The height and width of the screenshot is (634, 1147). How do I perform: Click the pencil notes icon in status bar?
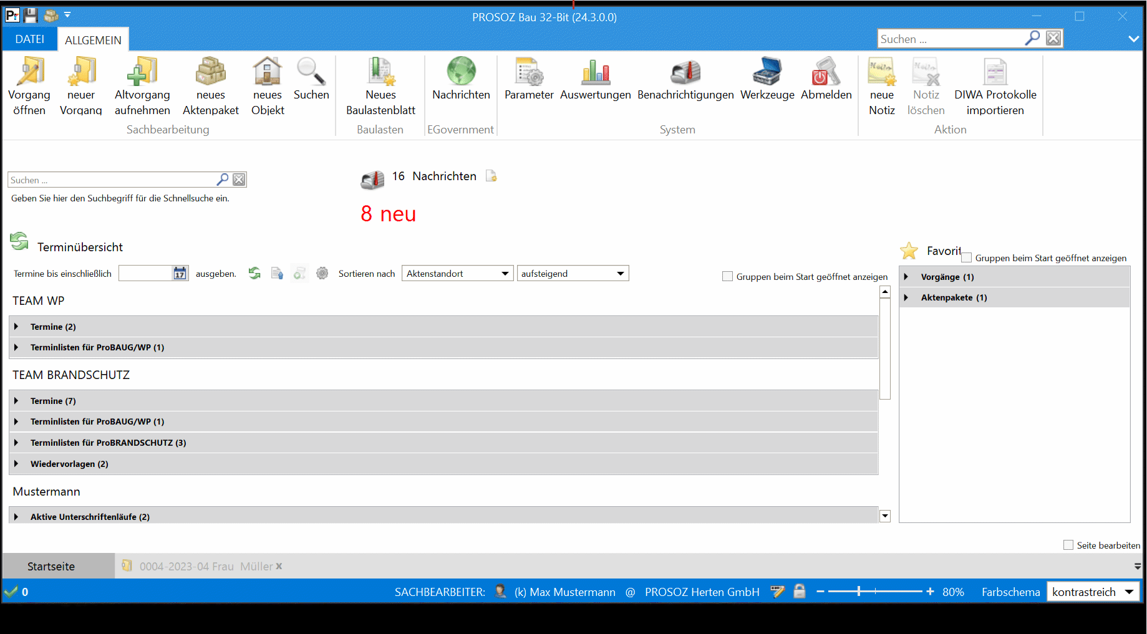pos(778,591)
